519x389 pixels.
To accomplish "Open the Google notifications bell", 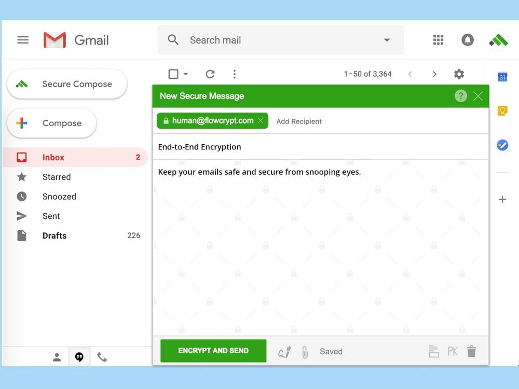I will 468,39.
